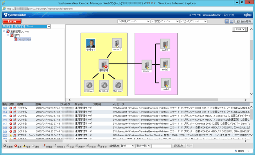Viewport: 255px width, 155px height.
Task: Select the highlighted node under 部門
Action: (22, 39)
